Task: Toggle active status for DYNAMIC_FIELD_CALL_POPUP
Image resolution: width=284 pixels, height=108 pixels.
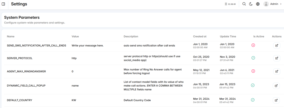Action: point(253,85)
